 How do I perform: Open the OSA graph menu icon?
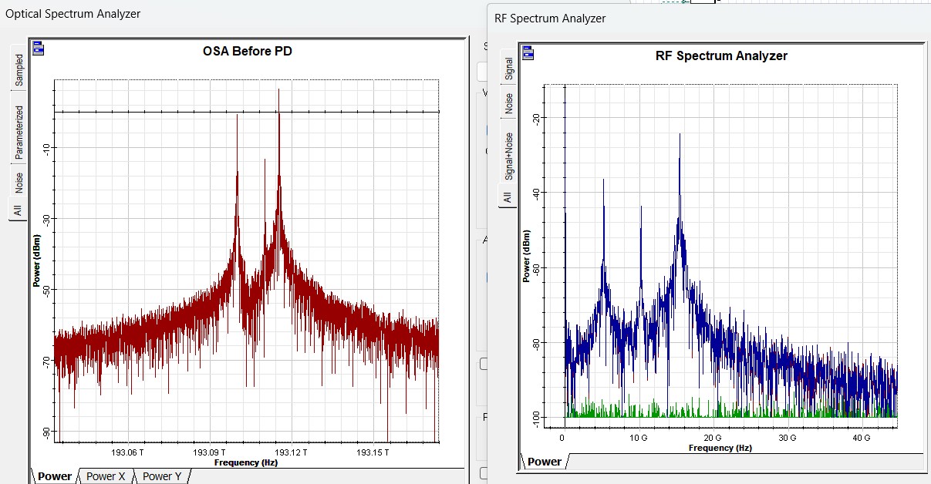coord(39,49)
